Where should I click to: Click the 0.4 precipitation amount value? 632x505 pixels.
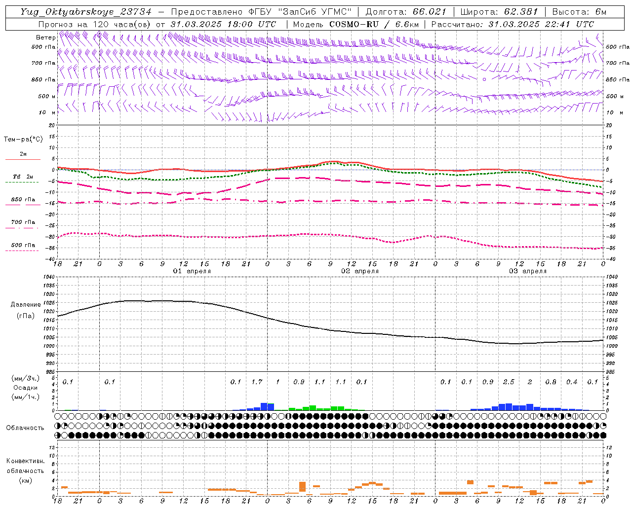tap(572, 382)
